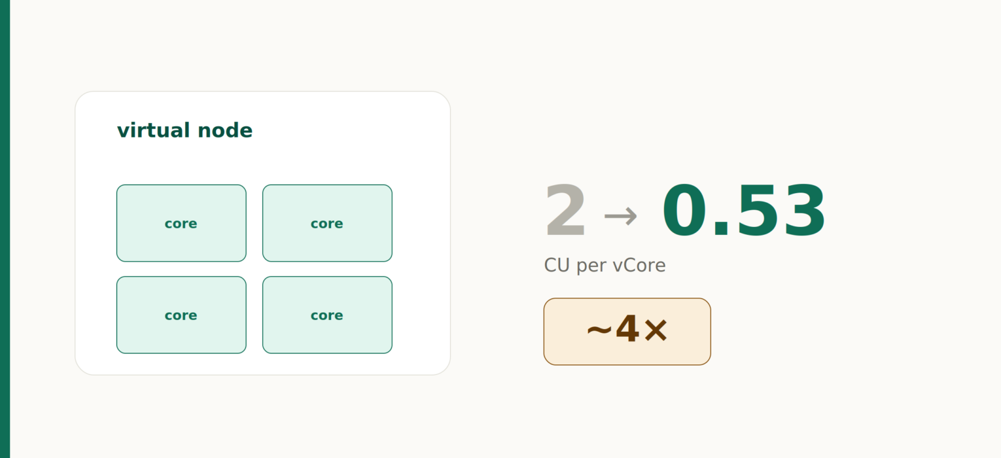Click the final digit 3 in 0.53
Viewport: 1001px width, 458px height.
pyautogui.click(x=804, y=211)
